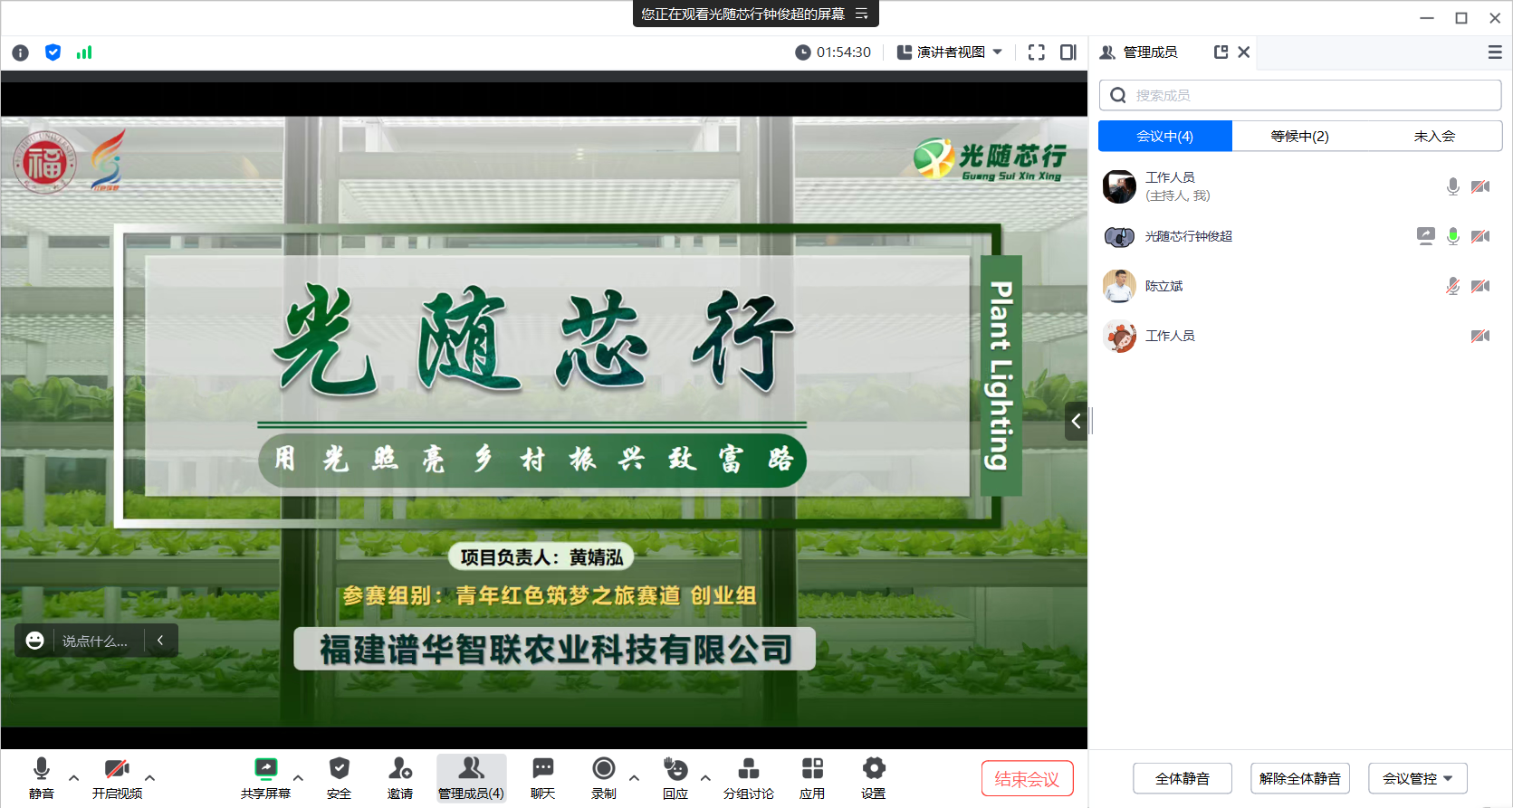This screenshot has height=808, width=1513.
Task: Start 共享屏幕
Action: [265, 778]
